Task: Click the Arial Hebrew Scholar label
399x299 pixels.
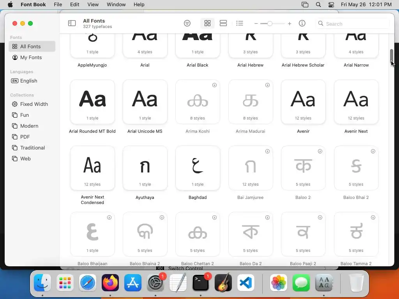Action: [303, 65]
